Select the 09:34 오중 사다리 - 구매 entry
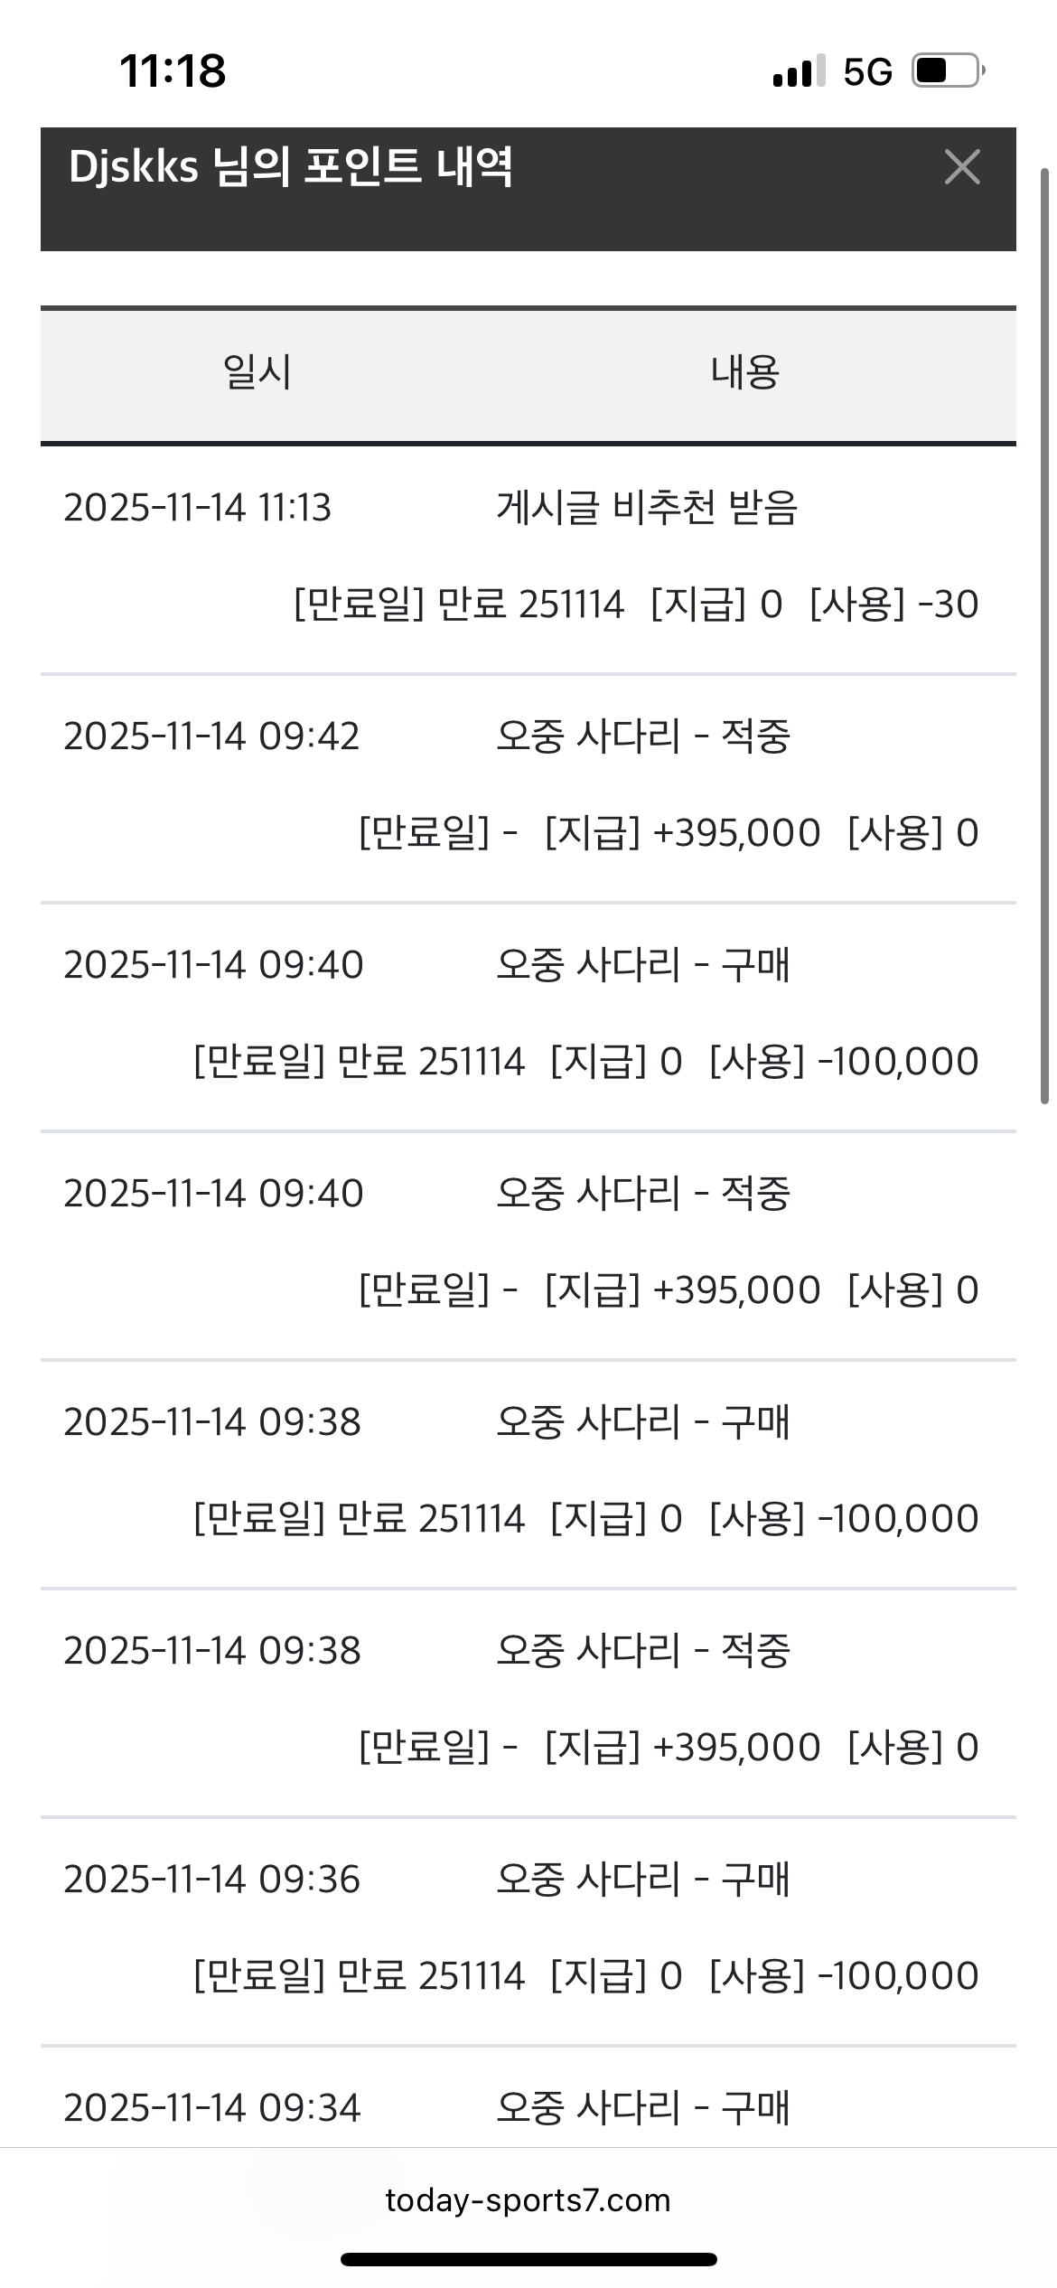Image resolution: width=1057 pixels, height=2288 pixels. [x=643, y=2108]
